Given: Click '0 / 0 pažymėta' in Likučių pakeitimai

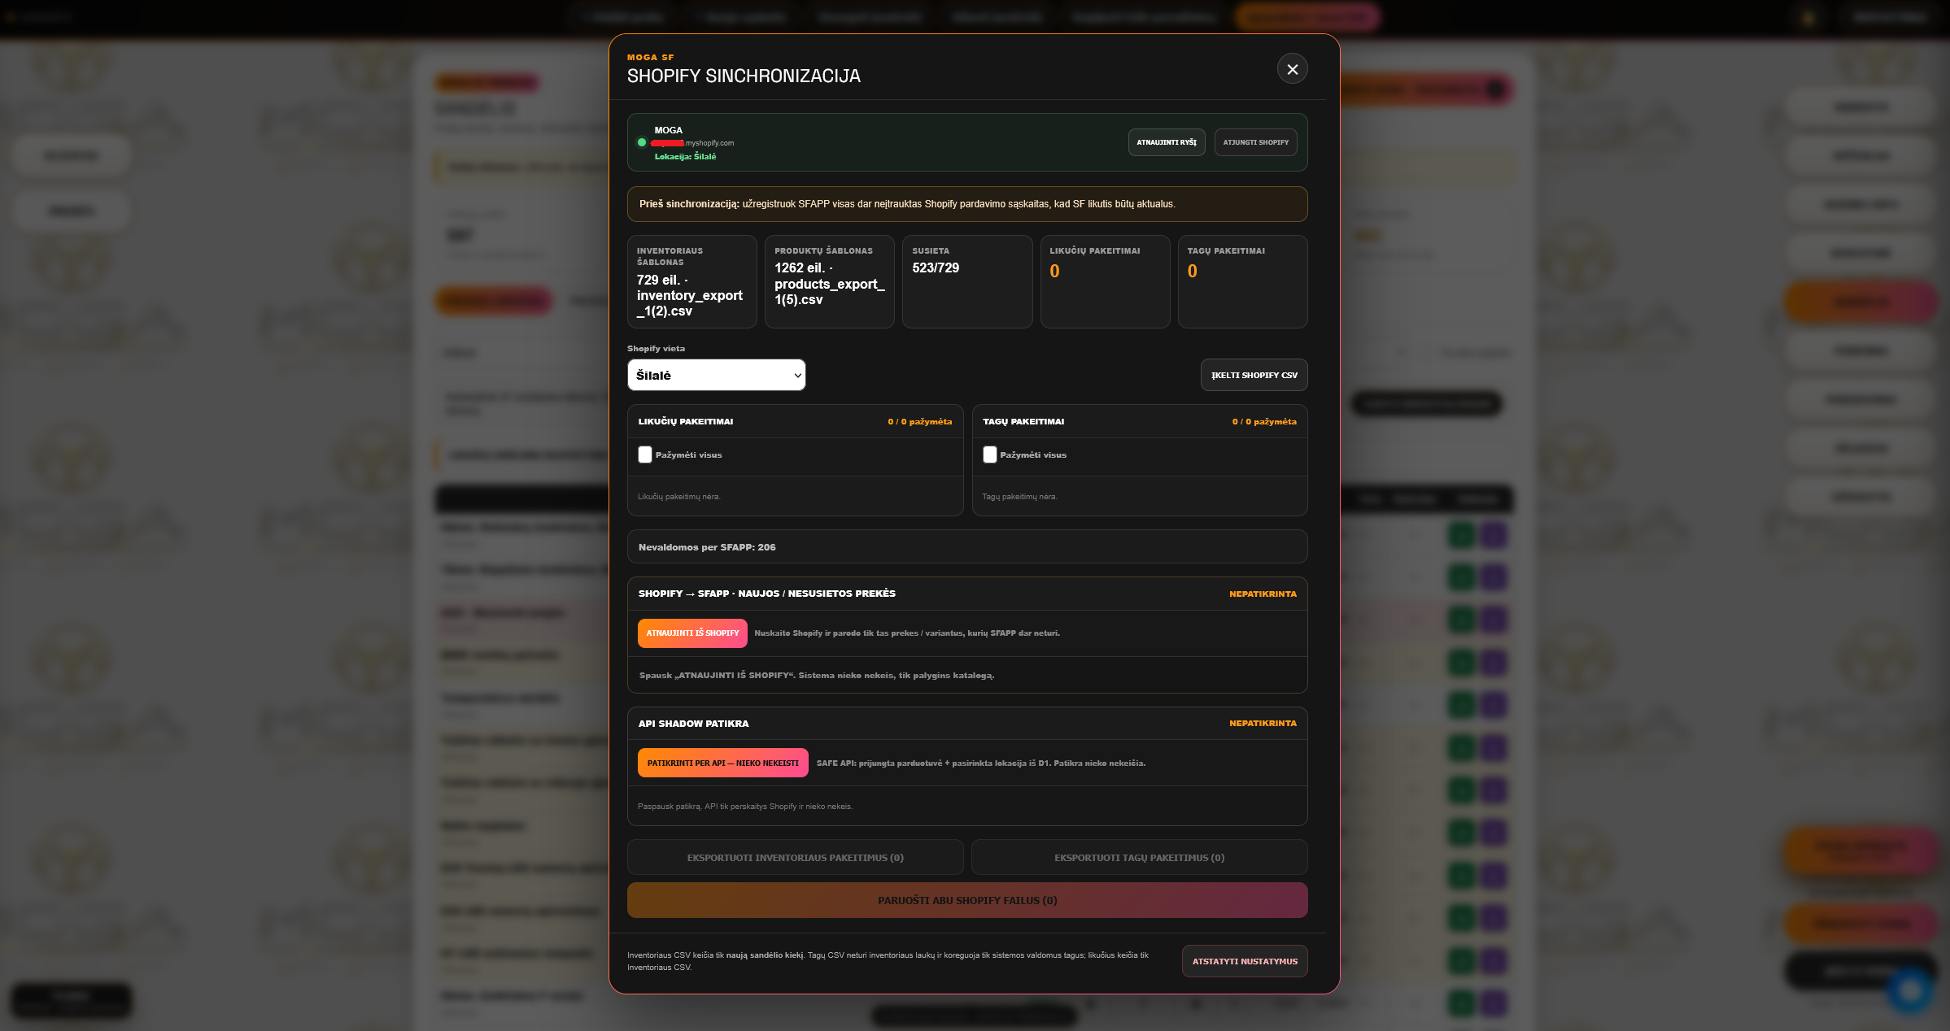Looking at the screenshot, I should pos(919,422).
